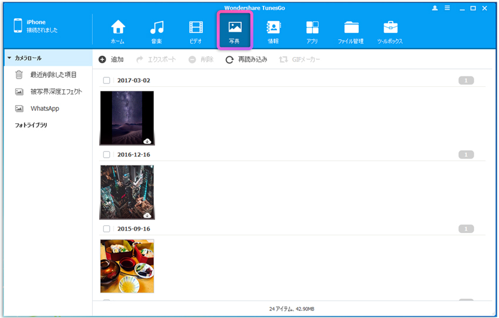Click the iPhone device icon

18,25
